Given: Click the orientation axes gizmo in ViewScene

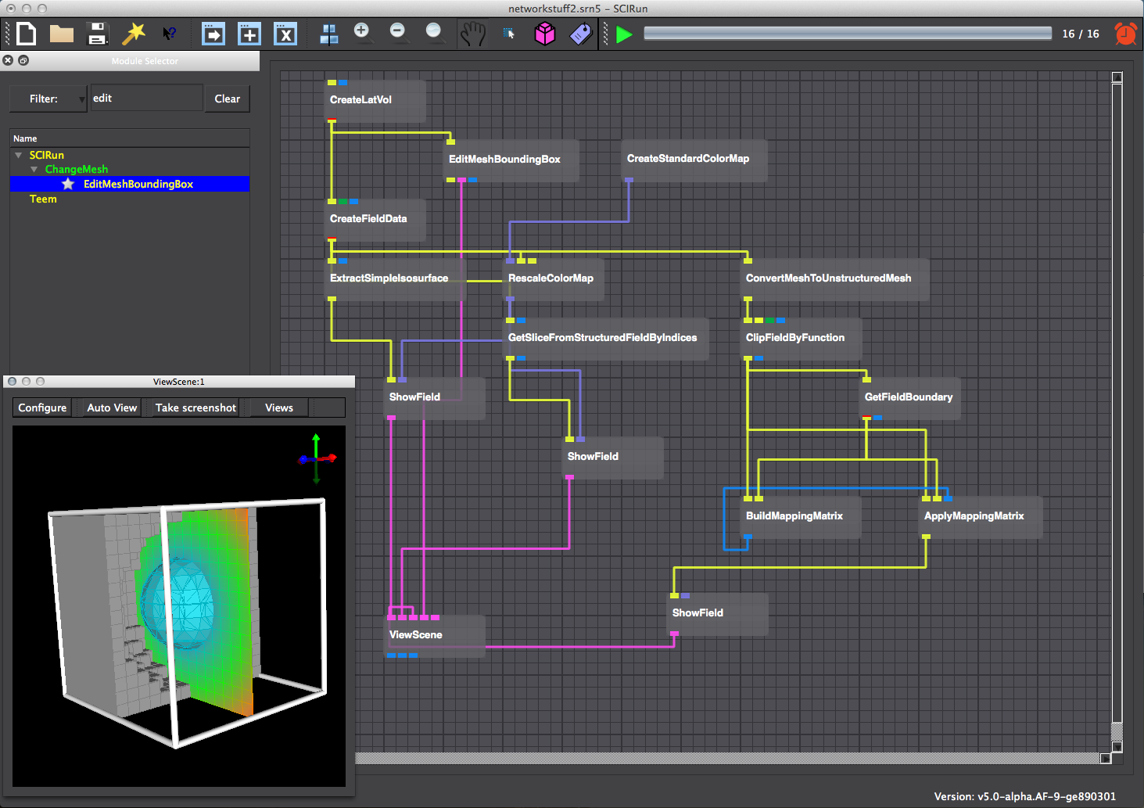Looking at the screenshot, I should 317,458.
